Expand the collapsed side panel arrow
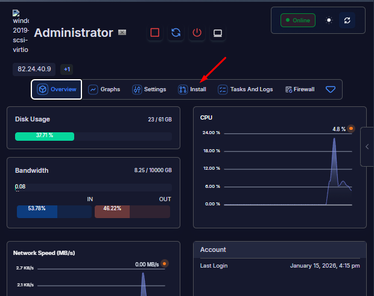Image resolution: width=374 pixels, height=296 pixels. click(367, 146)
